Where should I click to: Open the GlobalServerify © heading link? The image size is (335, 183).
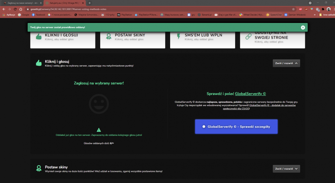[x=250, y=94]
